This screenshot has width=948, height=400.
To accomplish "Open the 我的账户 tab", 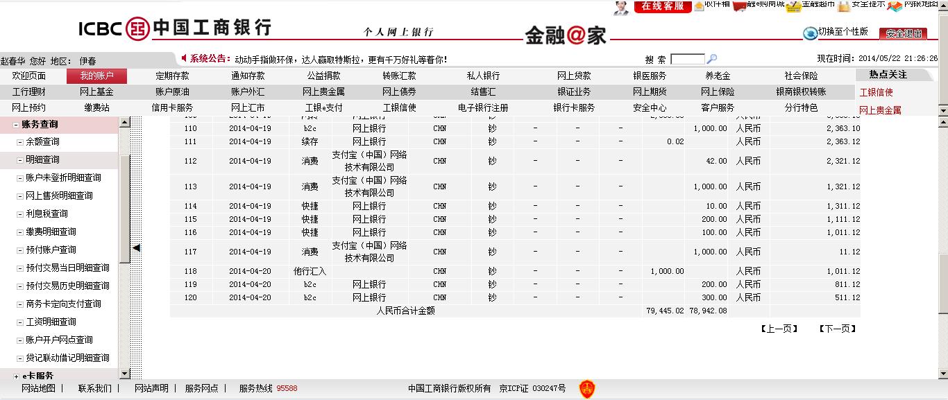I will coord(96,76).
